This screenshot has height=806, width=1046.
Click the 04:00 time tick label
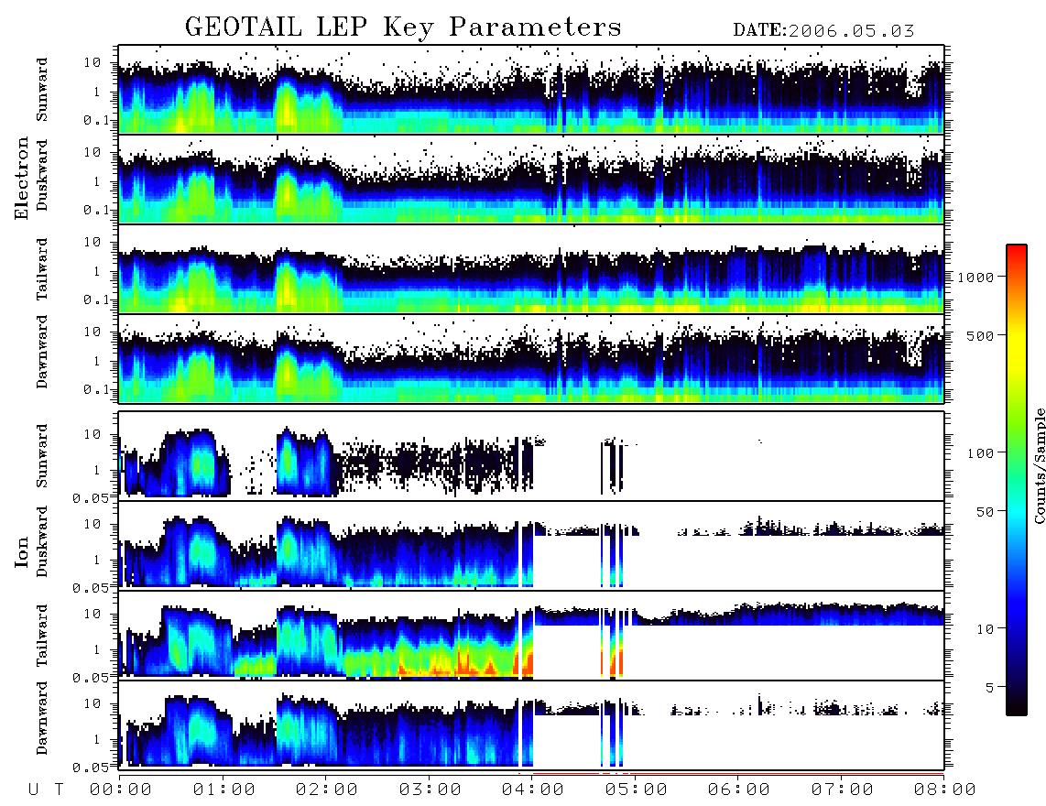(x=533, y=790)
